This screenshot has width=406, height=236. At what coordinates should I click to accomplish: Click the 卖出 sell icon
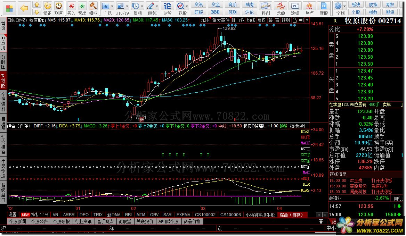[82, 8]
